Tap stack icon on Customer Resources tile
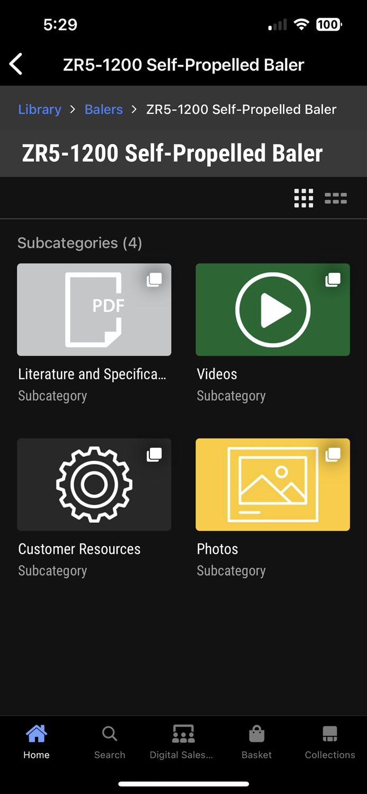The image size is (367, 794). click(154, 454)
